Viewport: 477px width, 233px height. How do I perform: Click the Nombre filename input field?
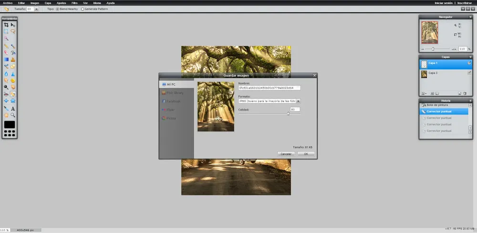coord(269,88)
